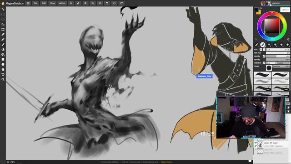291x164 pixels.
Task: Click the second magnifier zoom button
Action: coord(93,3)
